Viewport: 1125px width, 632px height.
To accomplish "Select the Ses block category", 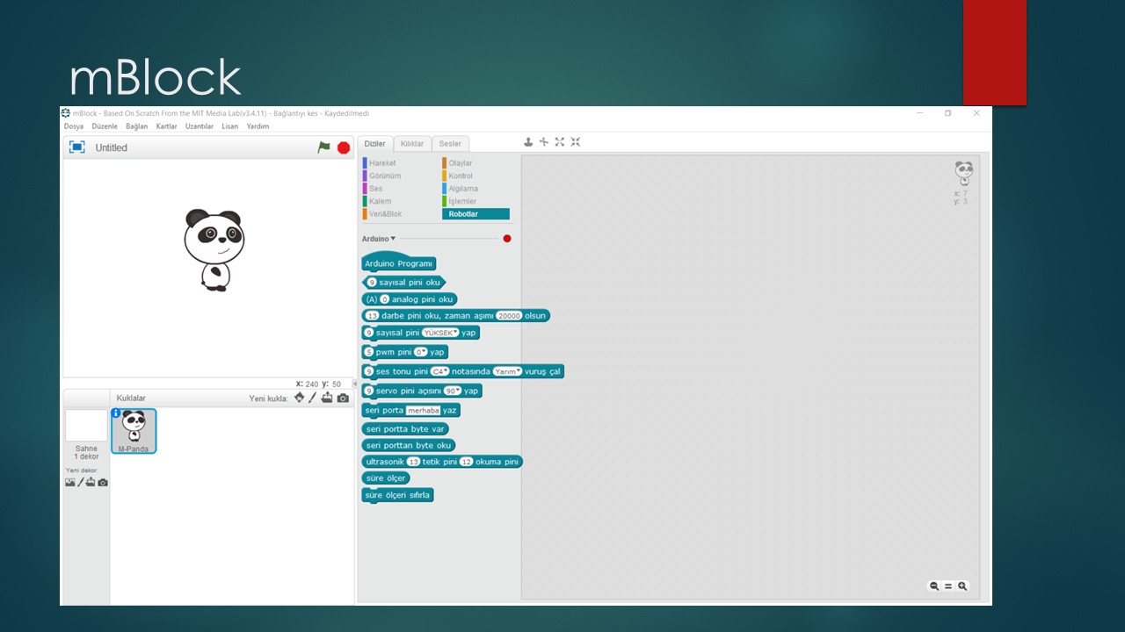I will [x=375, y=189].
